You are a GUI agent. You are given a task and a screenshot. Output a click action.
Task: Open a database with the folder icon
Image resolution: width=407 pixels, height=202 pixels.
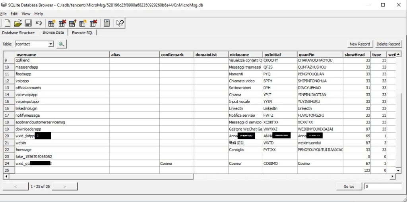coord(18,23)
